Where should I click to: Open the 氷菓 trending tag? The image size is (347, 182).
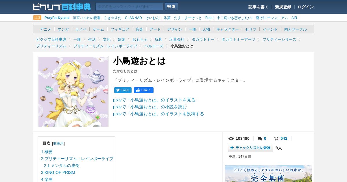click(167, 18)
